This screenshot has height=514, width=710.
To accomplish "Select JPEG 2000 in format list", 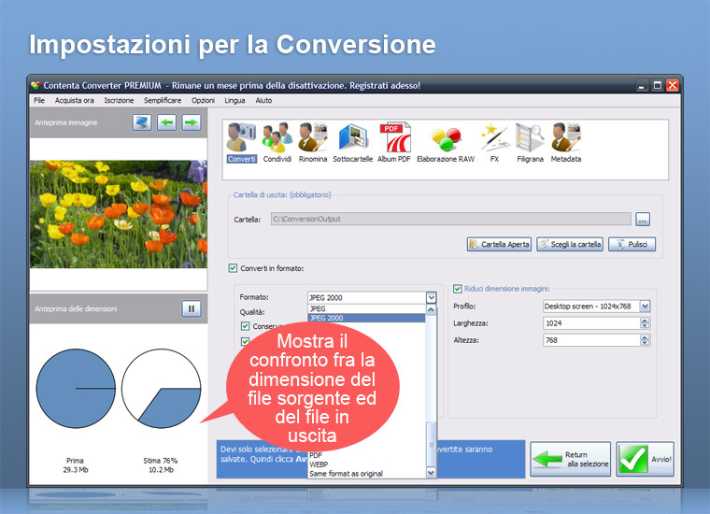I will [x=366, y=318].
